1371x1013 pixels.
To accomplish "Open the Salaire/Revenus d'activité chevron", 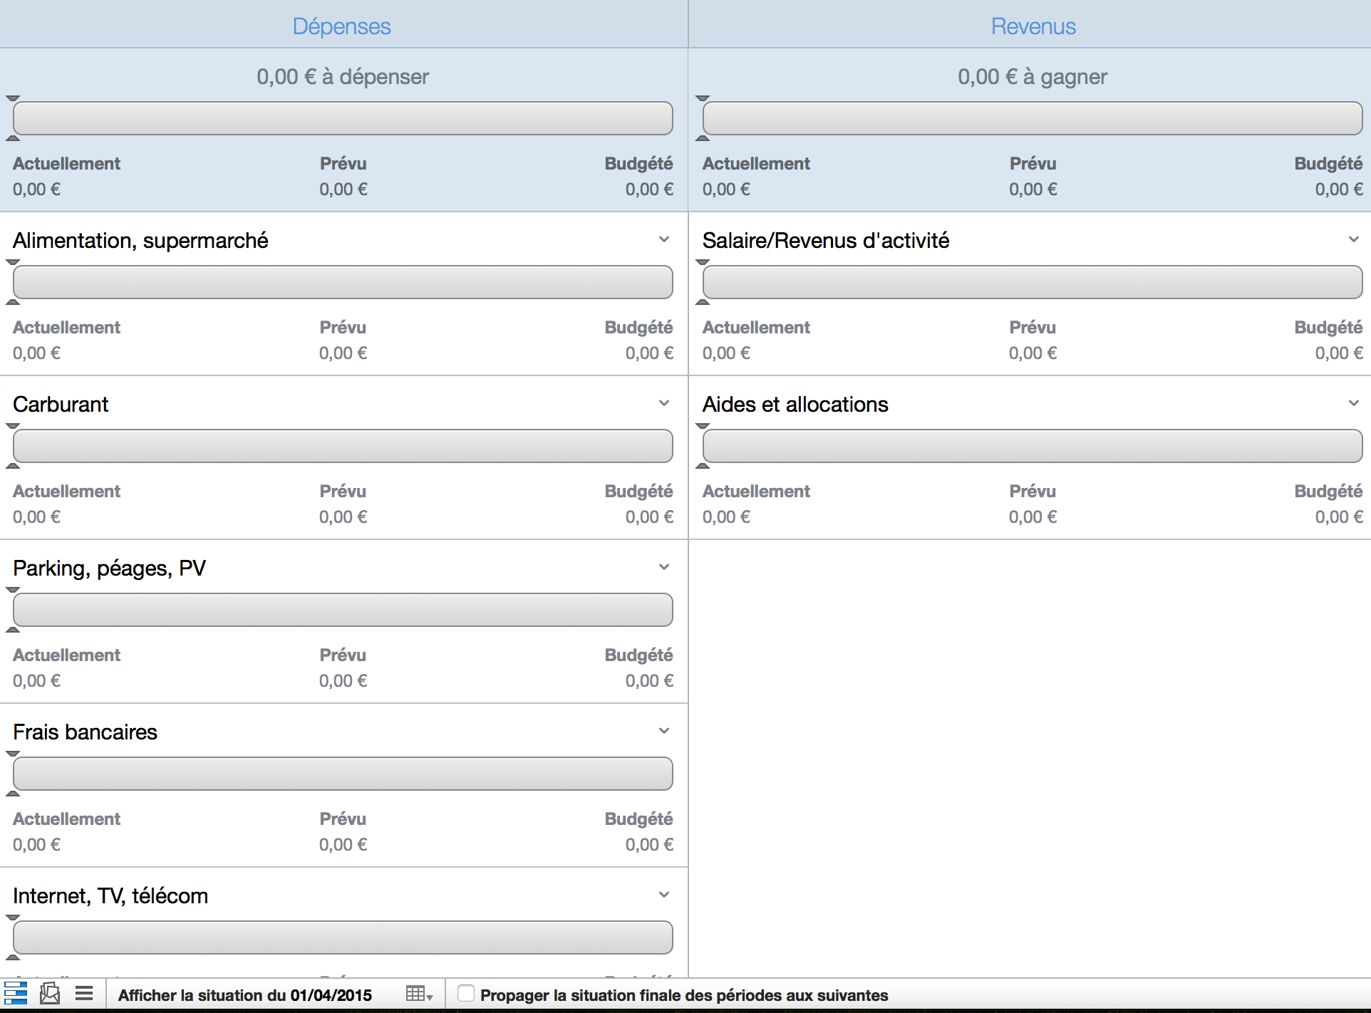I will pos(1354,240).
